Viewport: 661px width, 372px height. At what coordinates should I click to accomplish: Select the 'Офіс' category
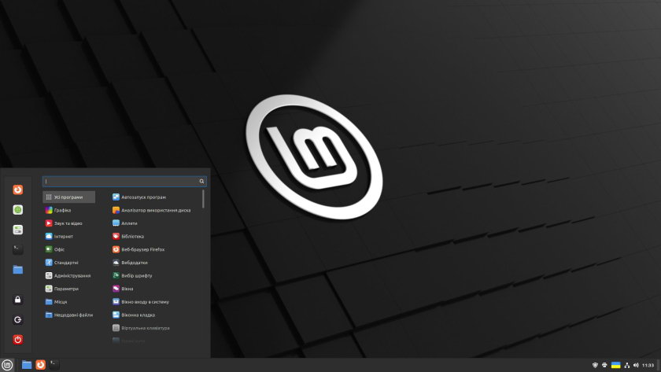(x=69, y=249)
